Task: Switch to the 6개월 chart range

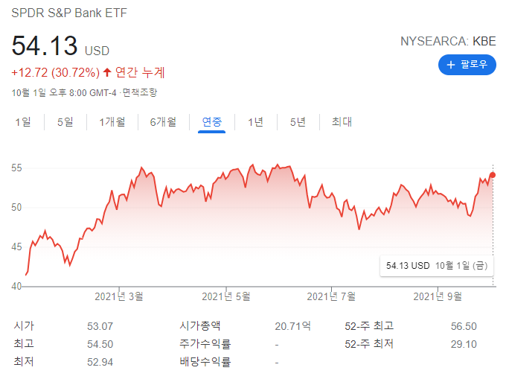Action: click(162, 122)
